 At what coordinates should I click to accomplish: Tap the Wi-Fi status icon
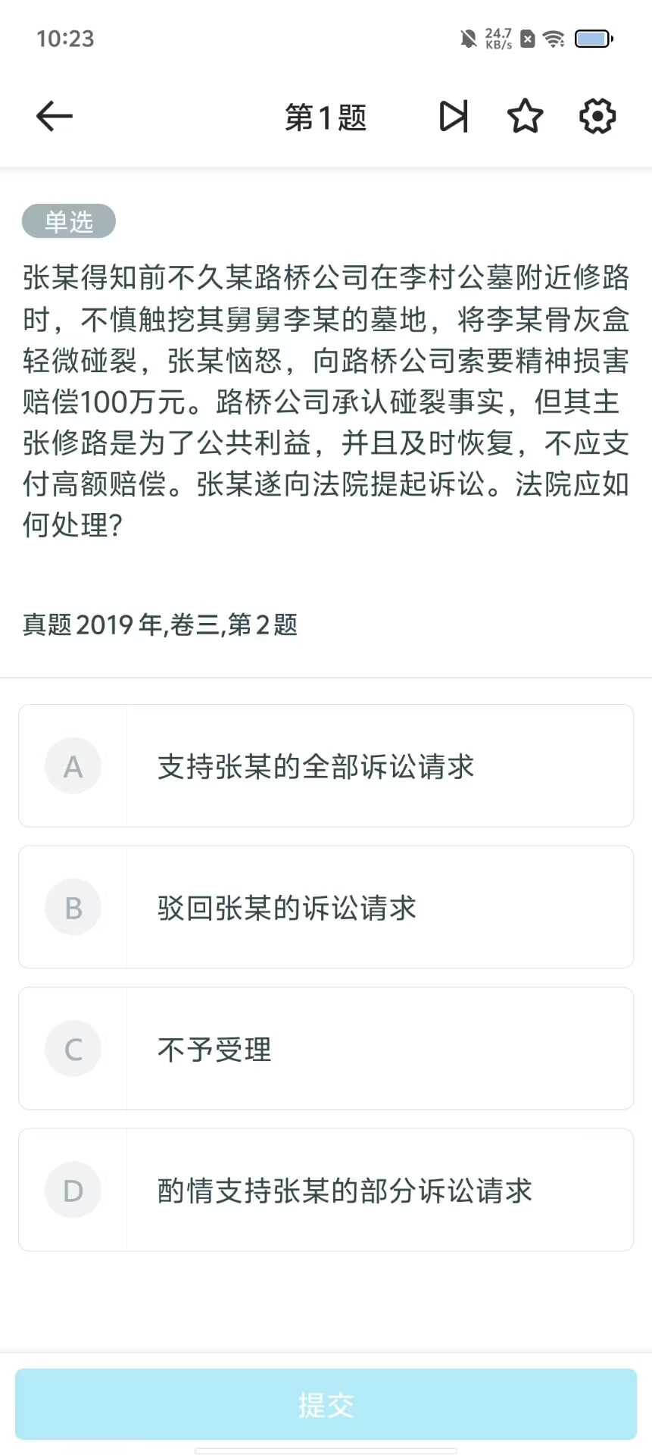coord(554,39)
